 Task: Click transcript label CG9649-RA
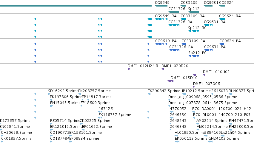(166, 16)
